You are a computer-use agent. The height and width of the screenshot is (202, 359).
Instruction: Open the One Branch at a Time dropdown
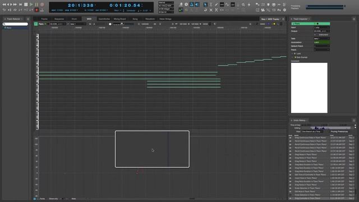(x=312, y=132)
